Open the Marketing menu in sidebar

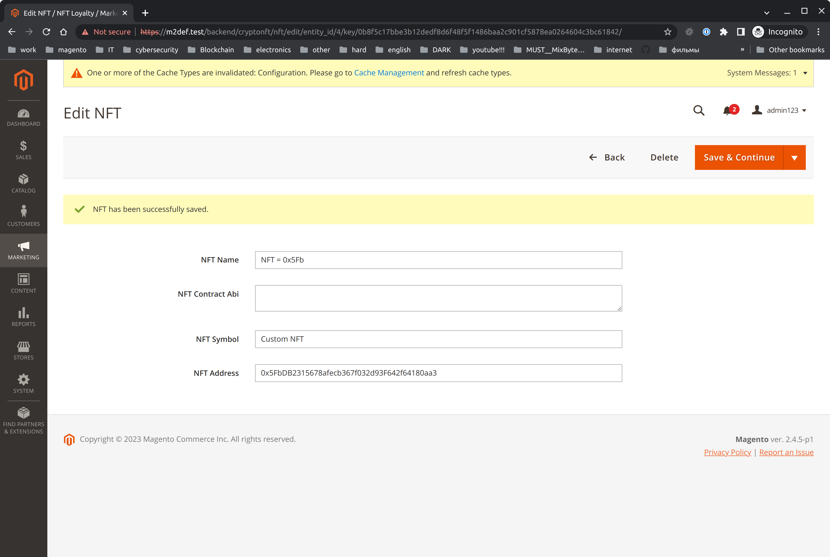(x=23, y=250)
